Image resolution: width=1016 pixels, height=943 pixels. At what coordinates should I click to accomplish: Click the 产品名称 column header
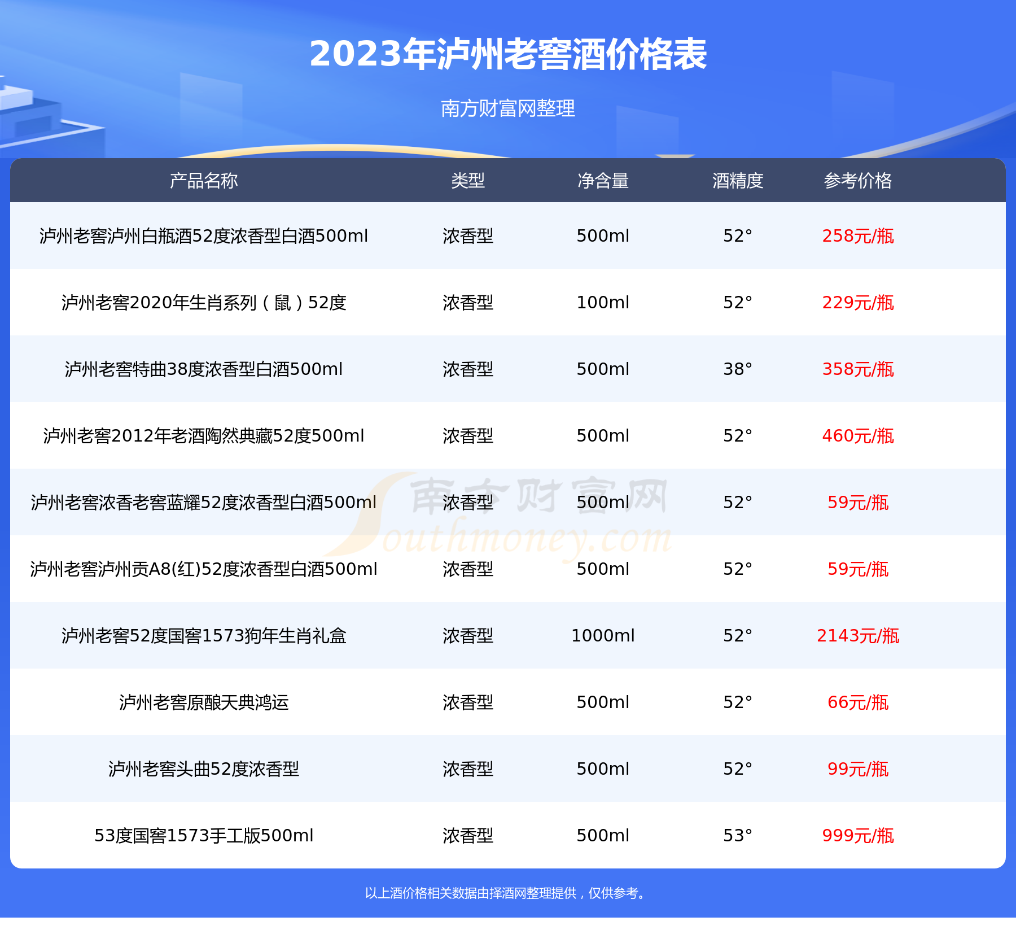[204, 181]
